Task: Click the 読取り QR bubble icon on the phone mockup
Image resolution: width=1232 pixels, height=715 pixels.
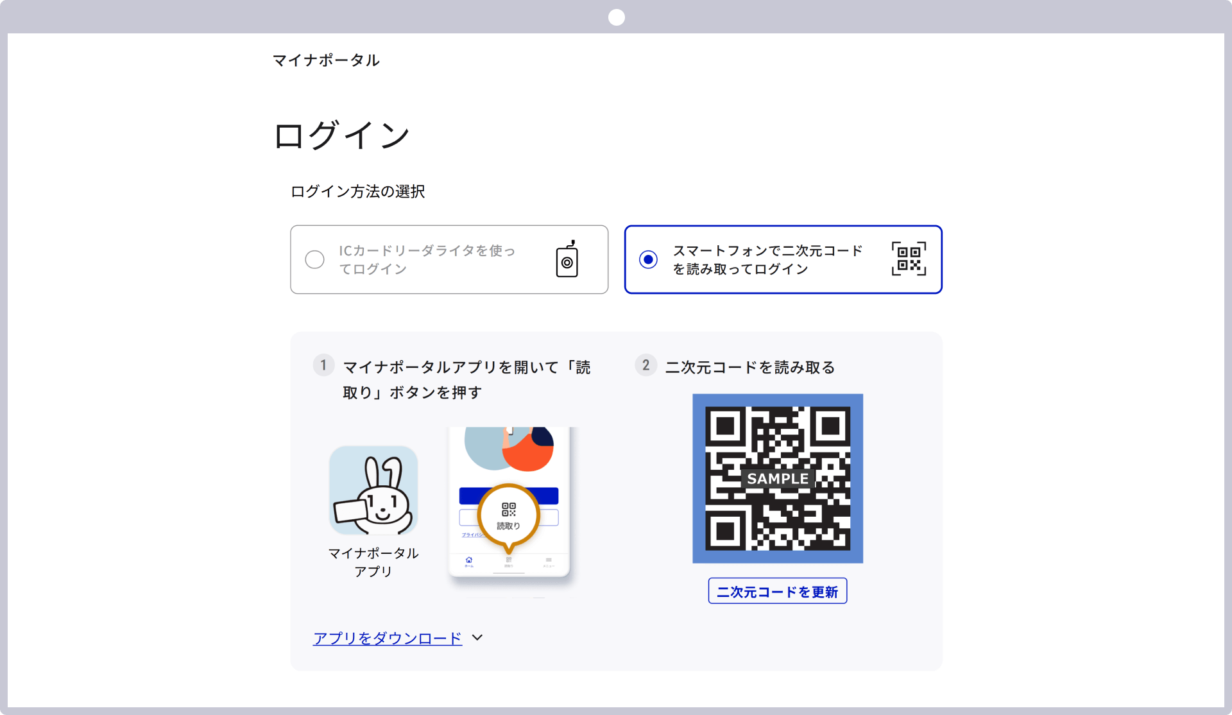Action: [509, 517]
